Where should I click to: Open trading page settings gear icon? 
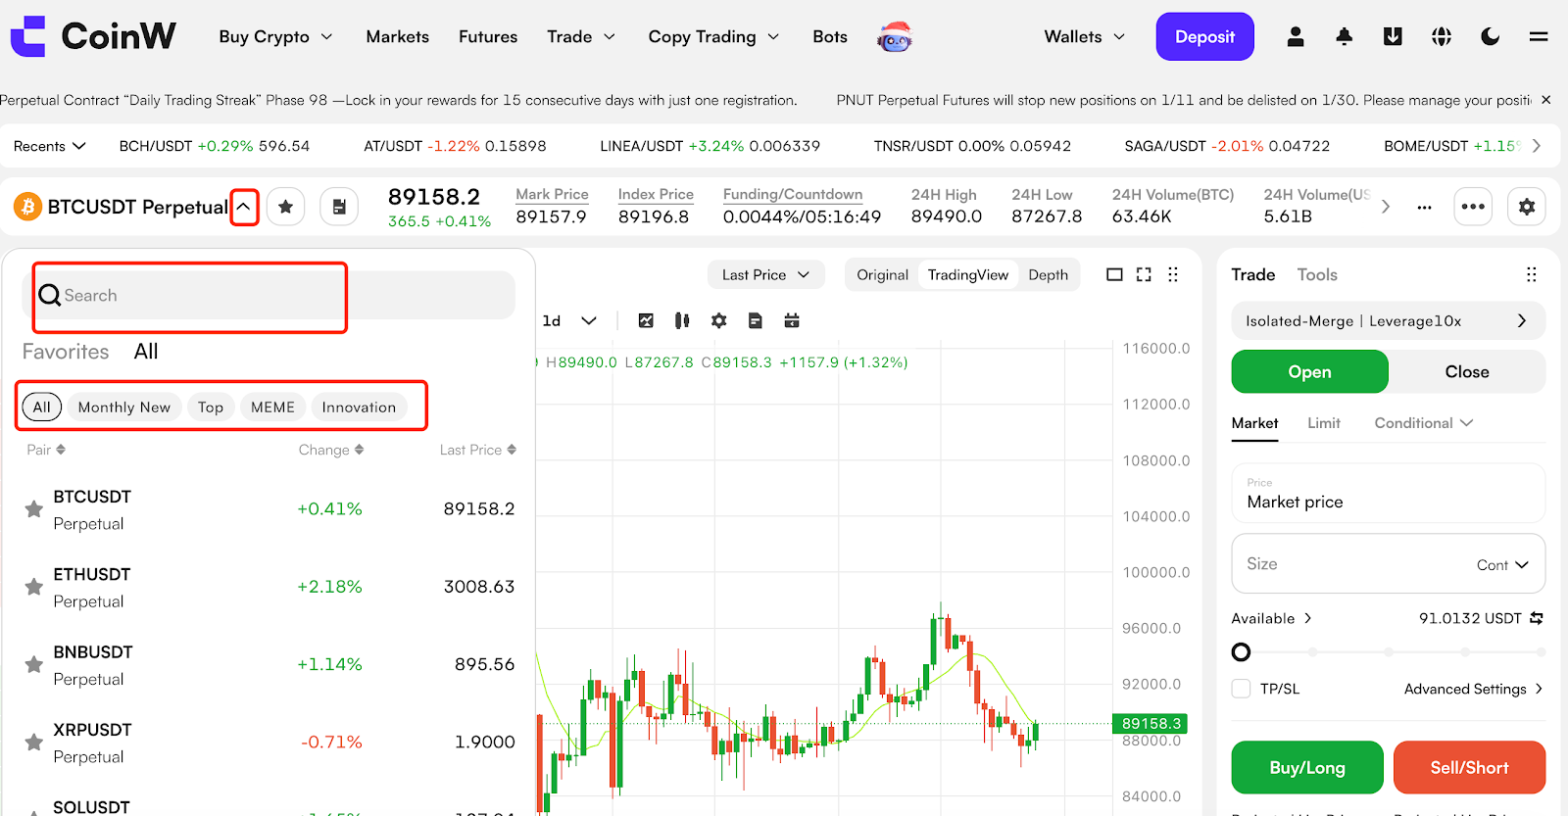click(1526, 207)
